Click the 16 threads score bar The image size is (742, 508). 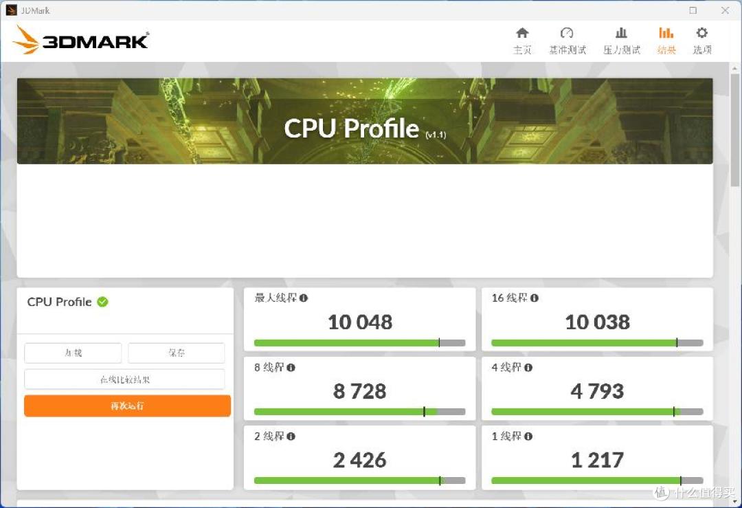pos(597,343)
